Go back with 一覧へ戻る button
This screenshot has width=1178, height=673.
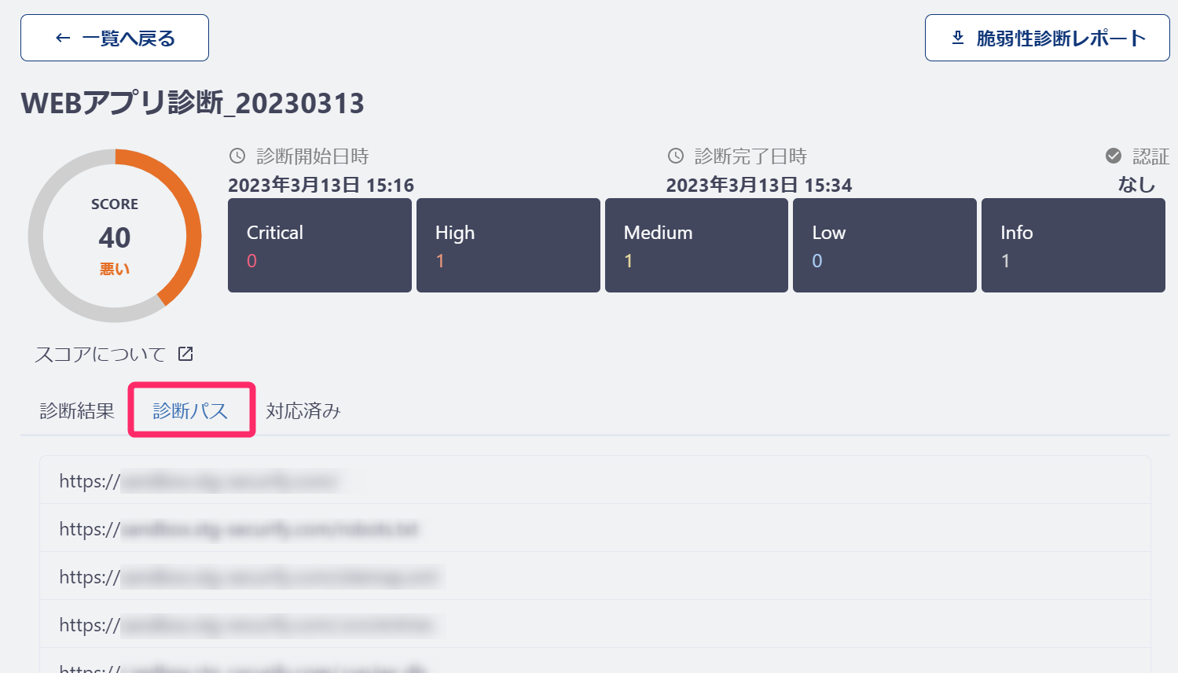pos(115,38)
